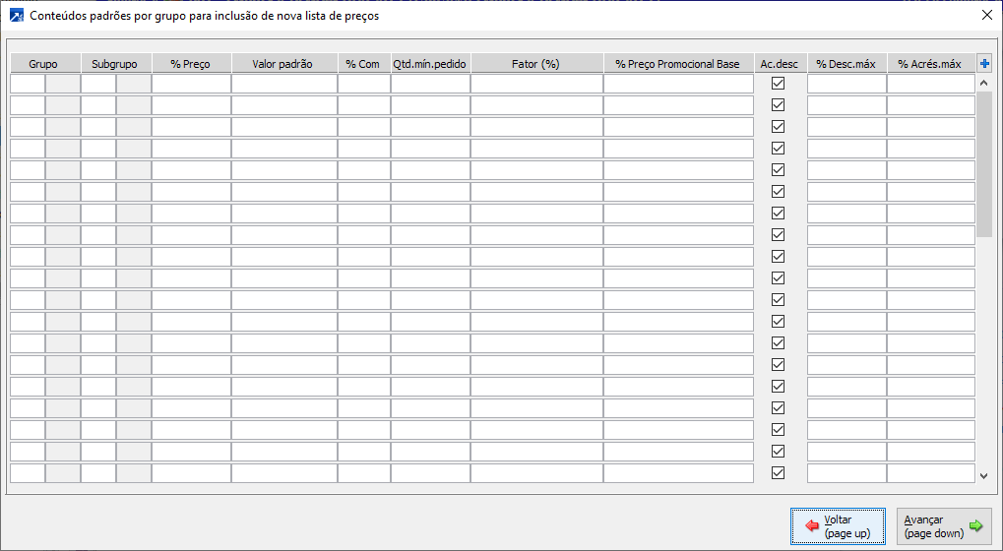
Task: Toggle Ac.desc checkbox in second-to-last row
Action: pos(778,452)
